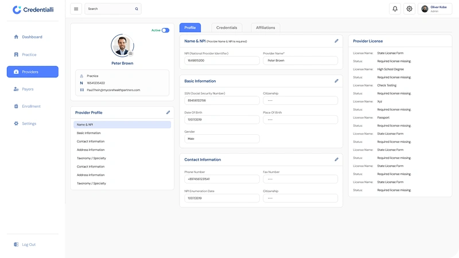Edit Contact Information with pencil icon
The height and width of the screenshot is (258, 459).
[x=337, y=159]
